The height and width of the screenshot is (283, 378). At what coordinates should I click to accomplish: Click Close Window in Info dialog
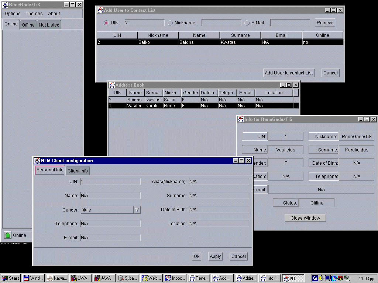click(305, 218)
